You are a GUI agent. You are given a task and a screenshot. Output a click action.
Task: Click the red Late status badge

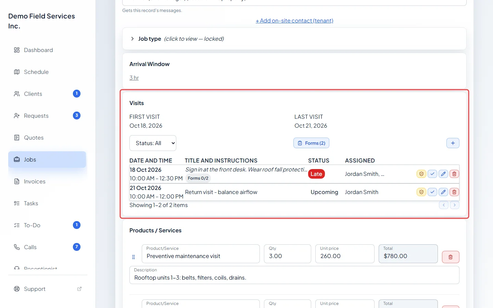316,174
